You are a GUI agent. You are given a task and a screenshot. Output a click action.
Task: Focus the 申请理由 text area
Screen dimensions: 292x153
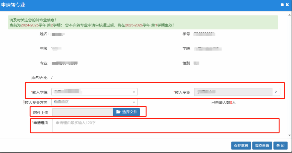click(165, 126)
